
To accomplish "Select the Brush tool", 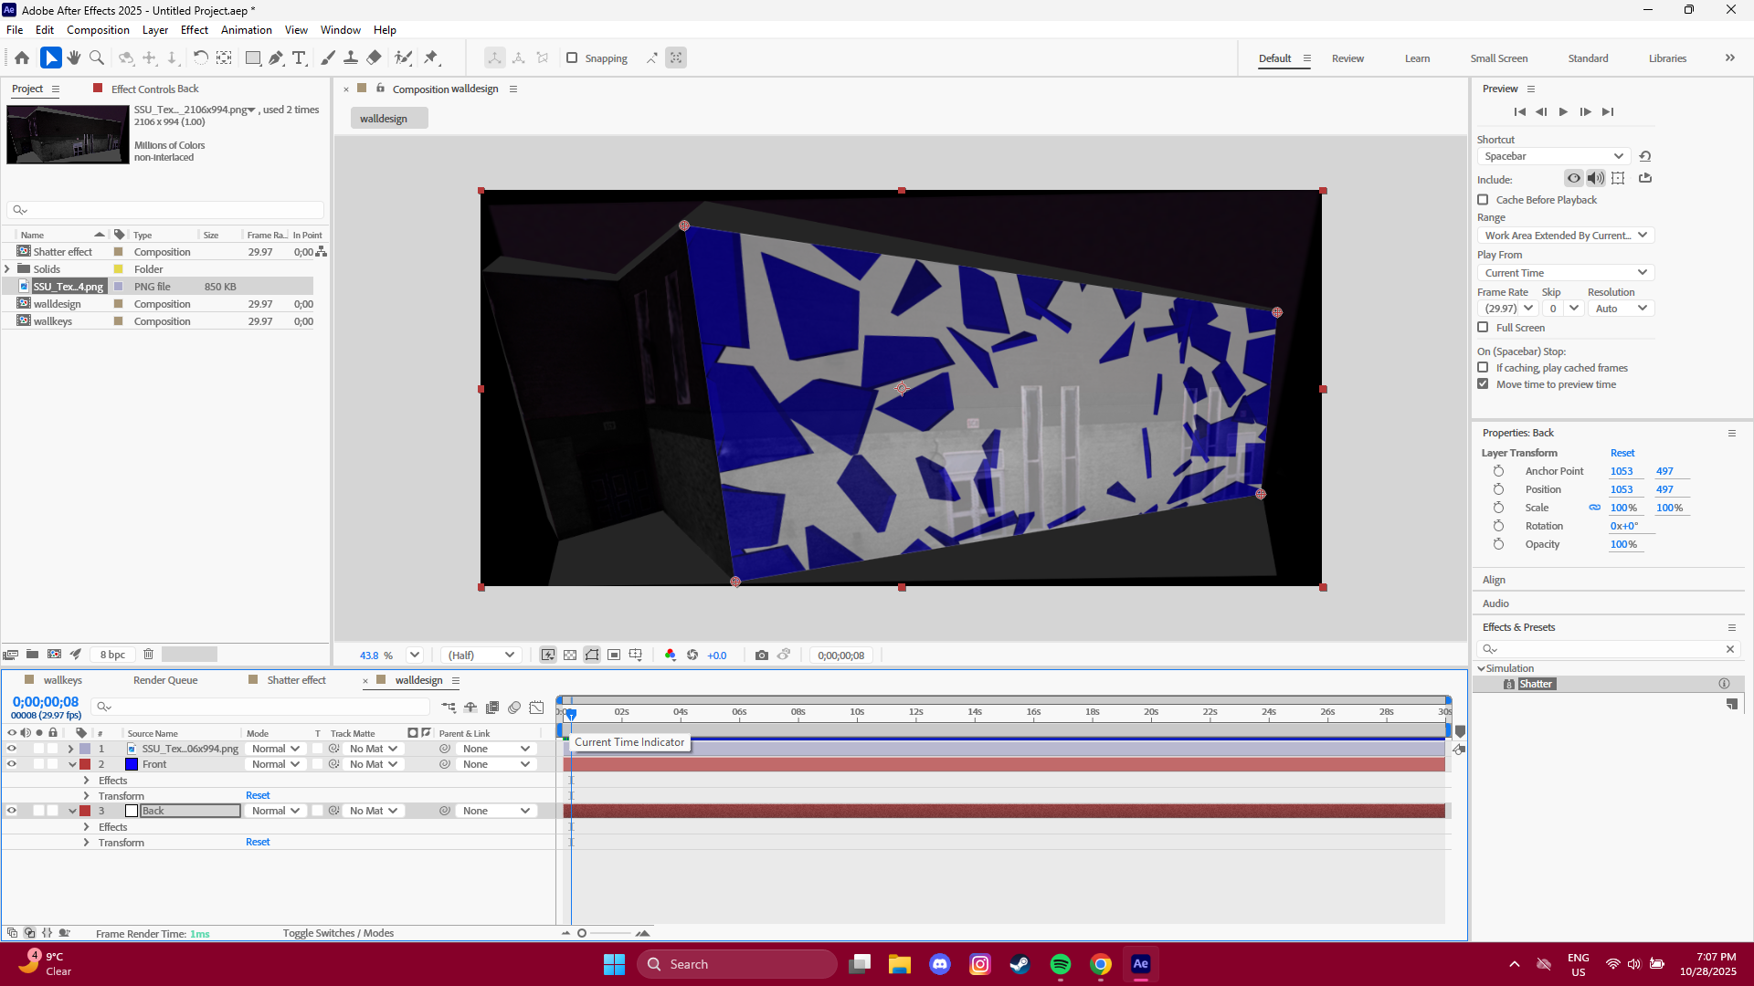I will click(x=328, y=58).
